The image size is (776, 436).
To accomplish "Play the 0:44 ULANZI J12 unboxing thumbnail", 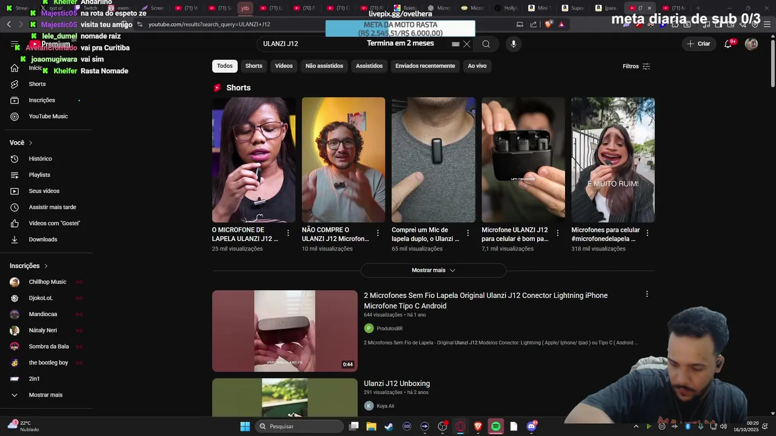I will [x=284, y=331].
